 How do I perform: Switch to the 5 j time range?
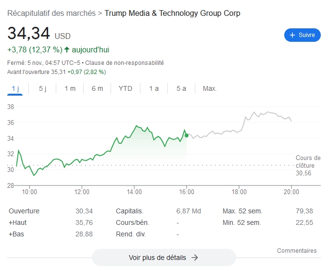pyautogui.click(x=42, y=88)
